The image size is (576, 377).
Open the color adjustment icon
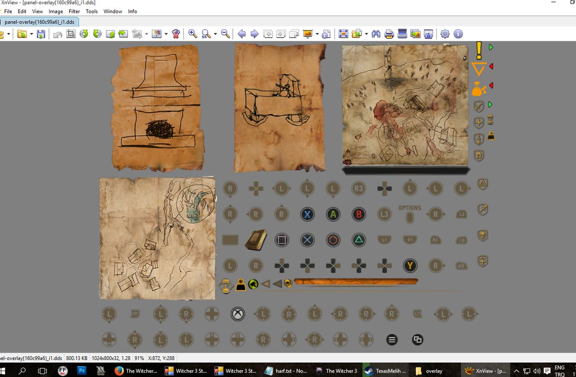pos(157,34)
